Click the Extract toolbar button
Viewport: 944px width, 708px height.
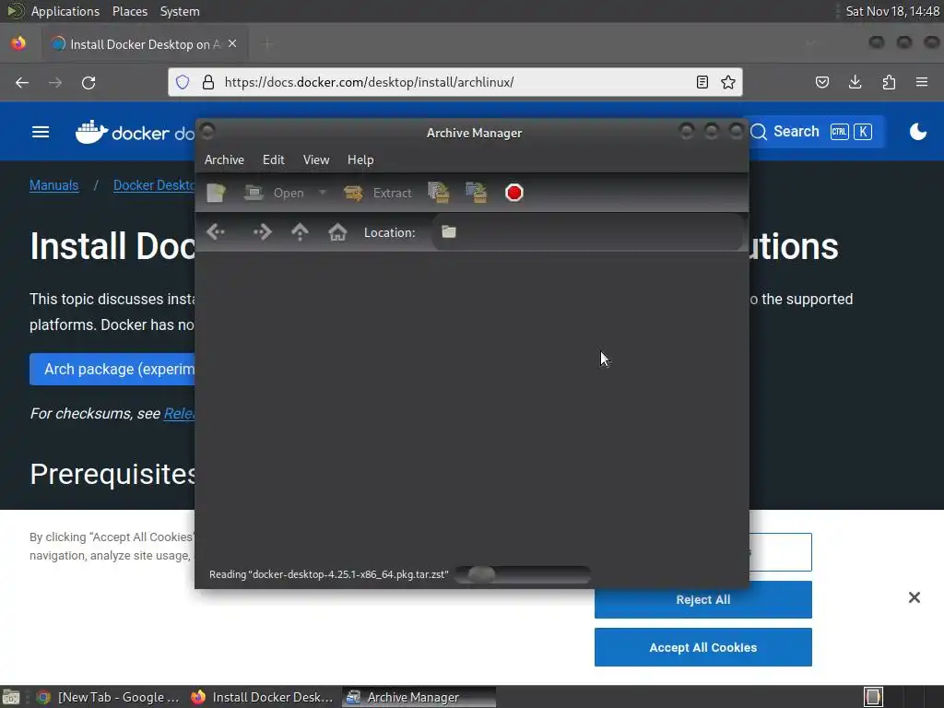378,193
